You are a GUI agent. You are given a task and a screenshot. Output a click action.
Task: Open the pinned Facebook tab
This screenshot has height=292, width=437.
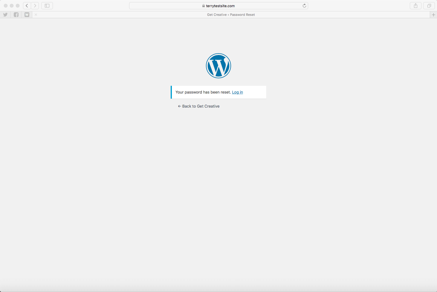(16, 15)
